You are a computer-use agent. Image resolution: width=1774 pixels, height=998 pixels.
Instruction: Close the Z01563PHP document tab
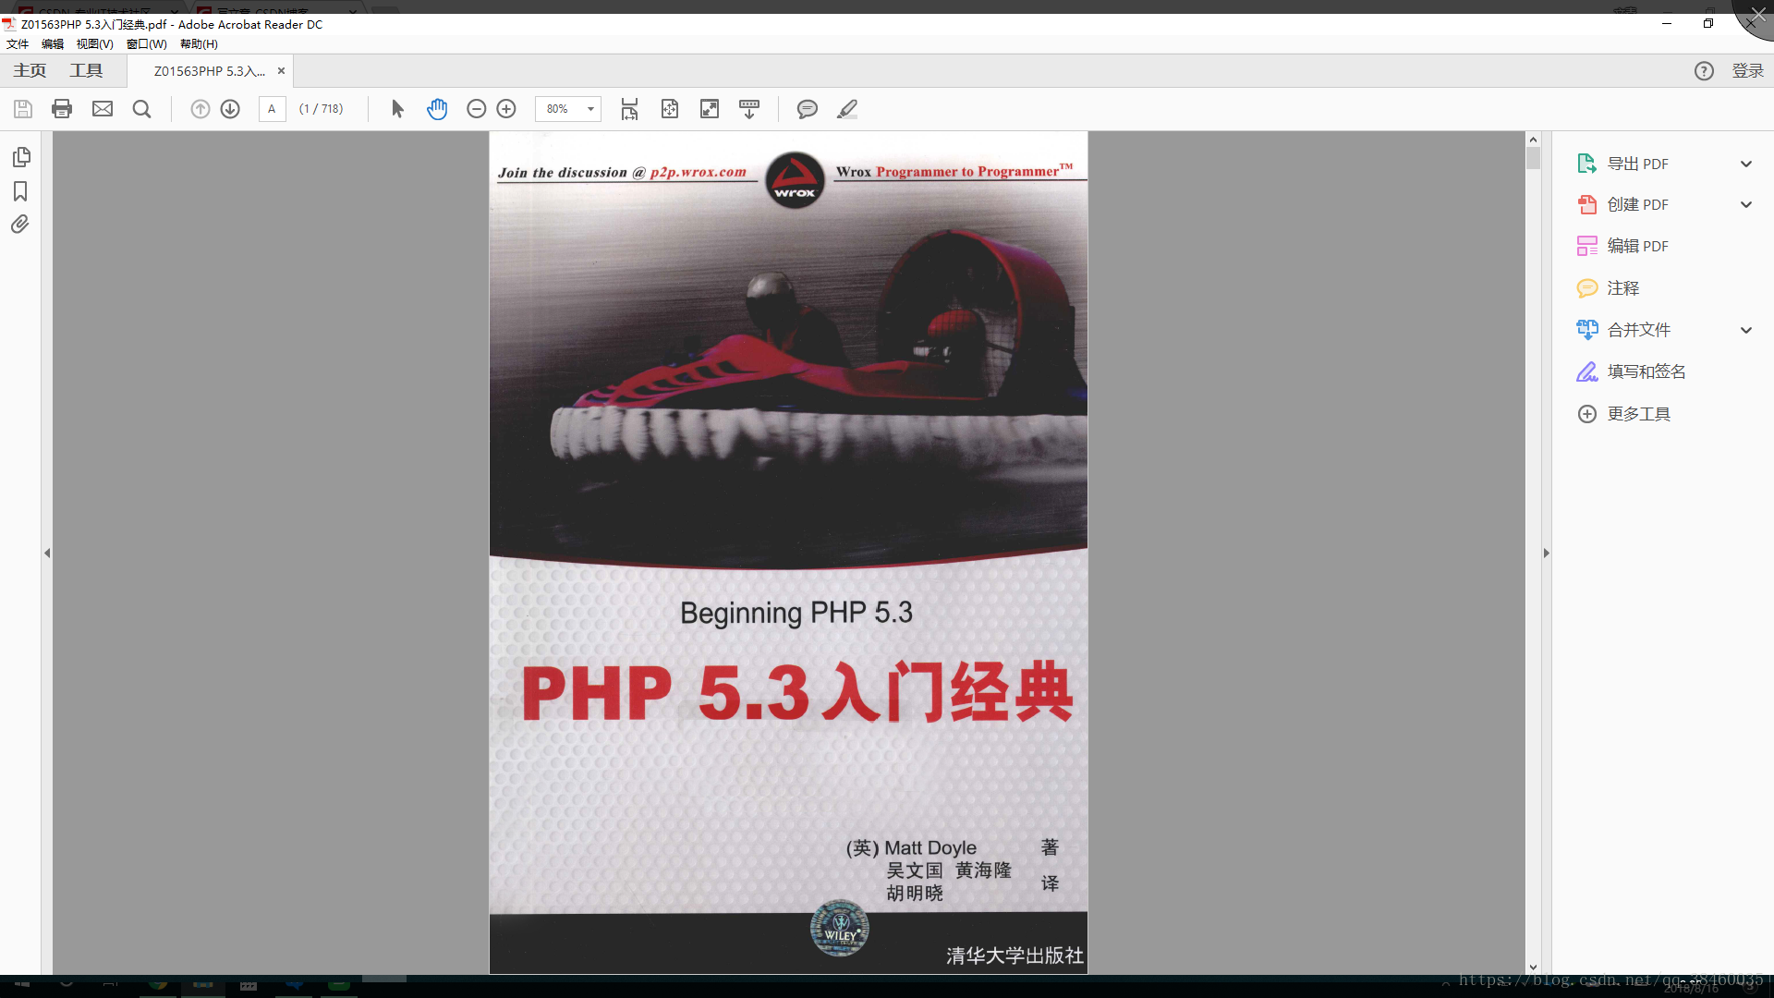[x=281, y=71]
